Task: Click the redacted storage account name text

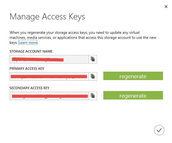Action: (x=38, y=59)
